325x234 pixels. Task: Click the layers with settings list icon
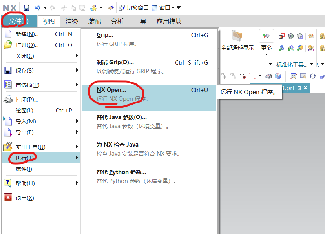pyautogui.click(x=300, y=36)
